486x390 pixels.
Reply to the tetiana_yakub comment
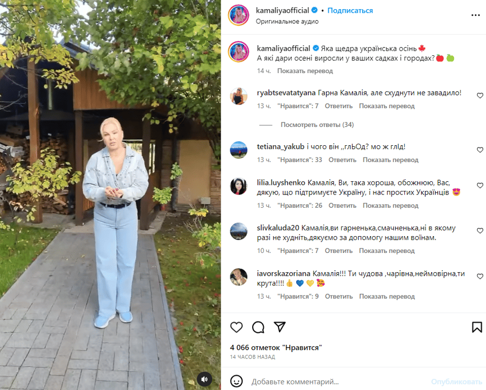[x=342, y=160]
